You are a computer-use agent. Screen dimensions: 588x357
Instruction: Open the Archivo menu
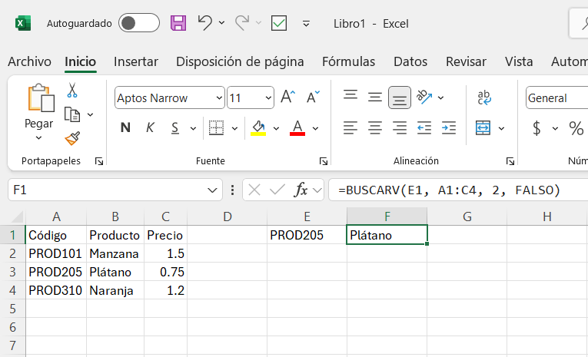point(30,61)
